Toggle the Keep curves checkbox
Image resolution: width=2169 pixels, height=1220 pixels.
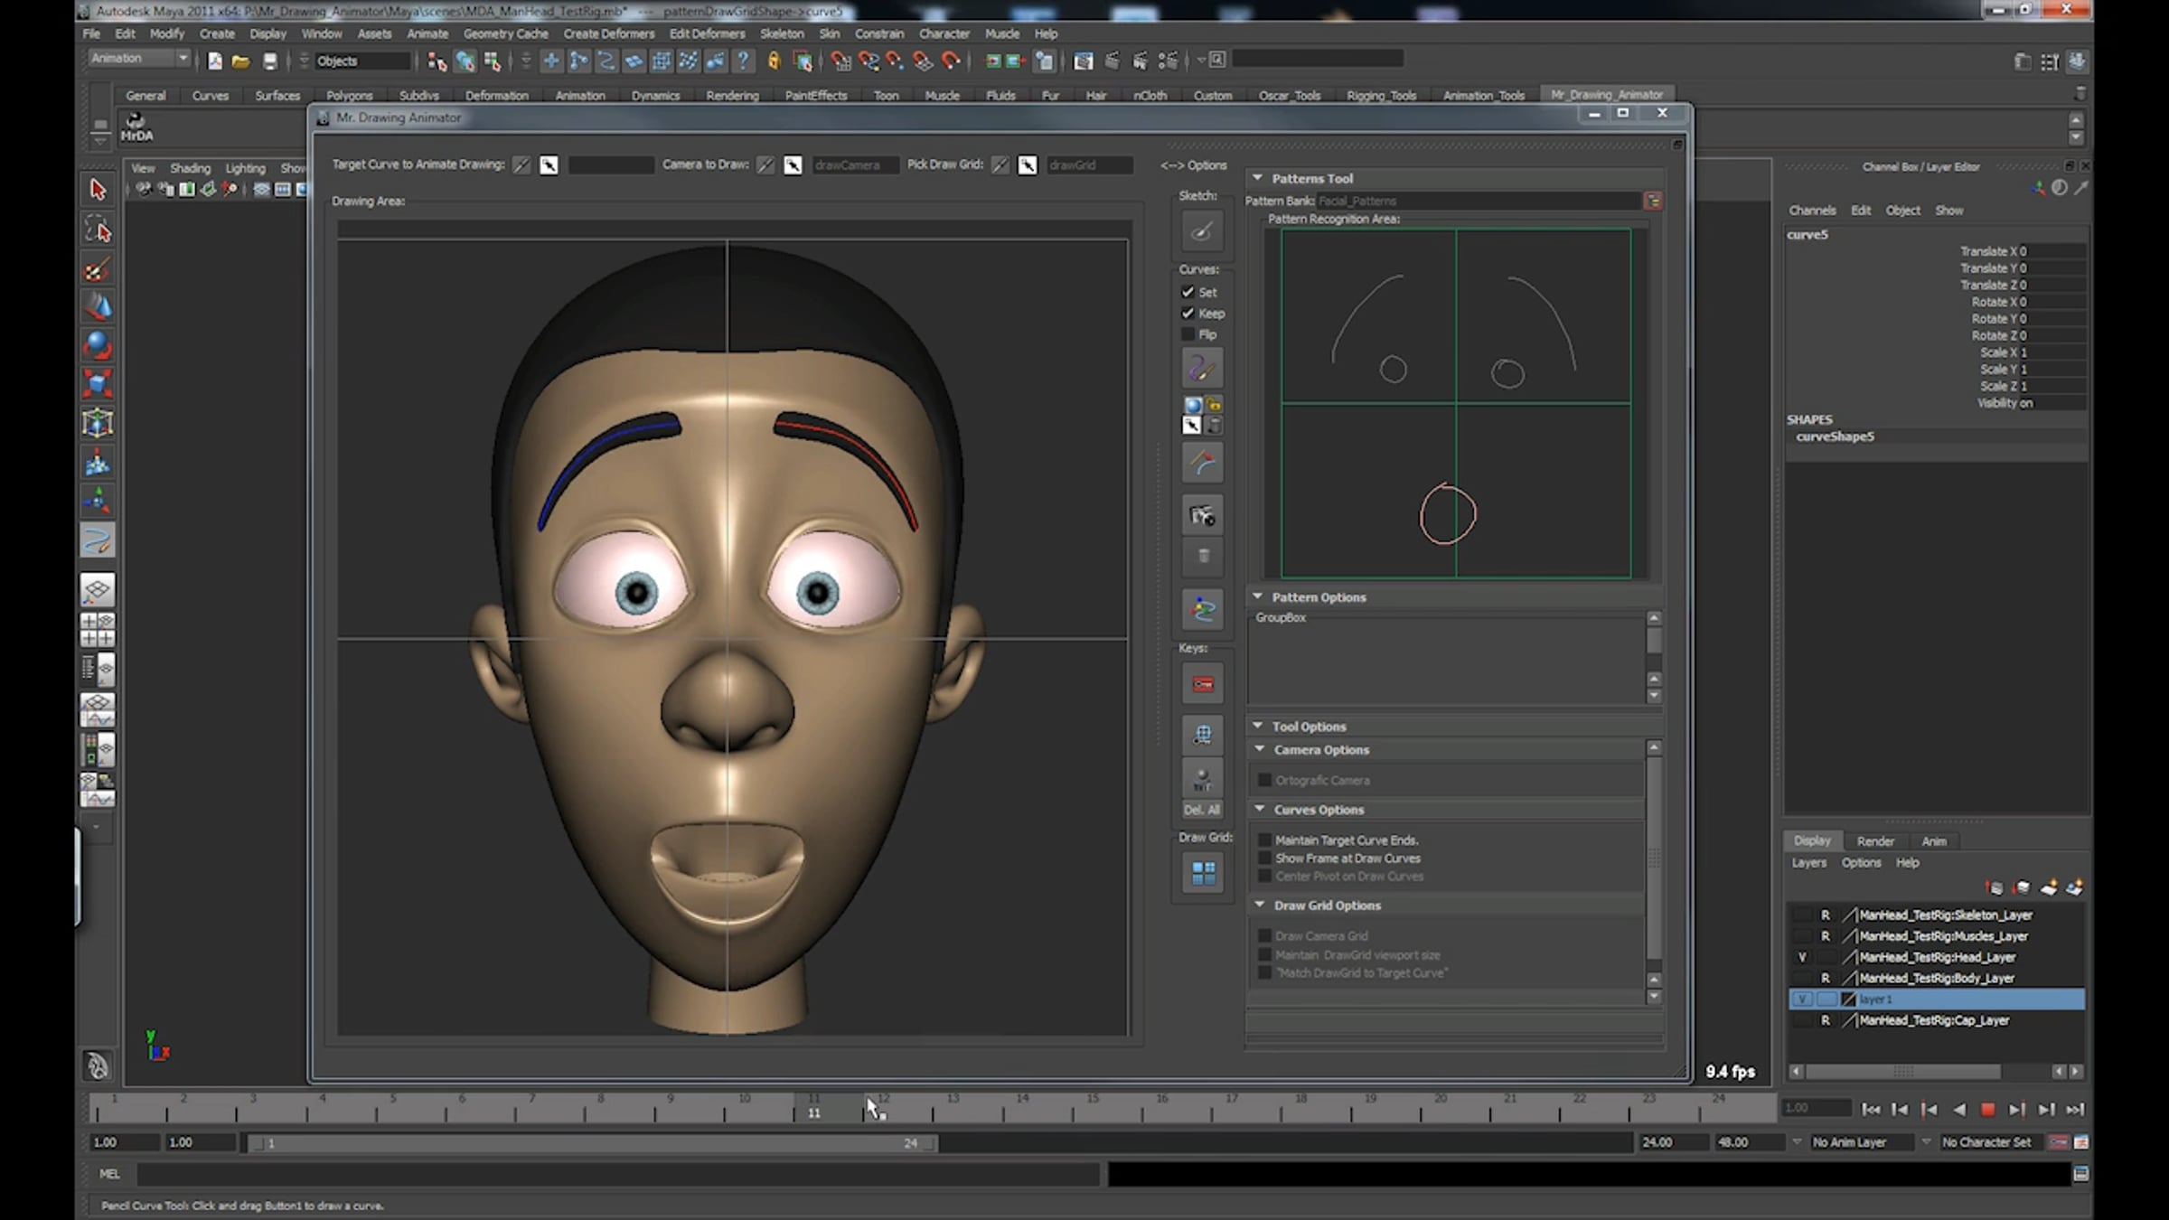tap(1188, 313)
